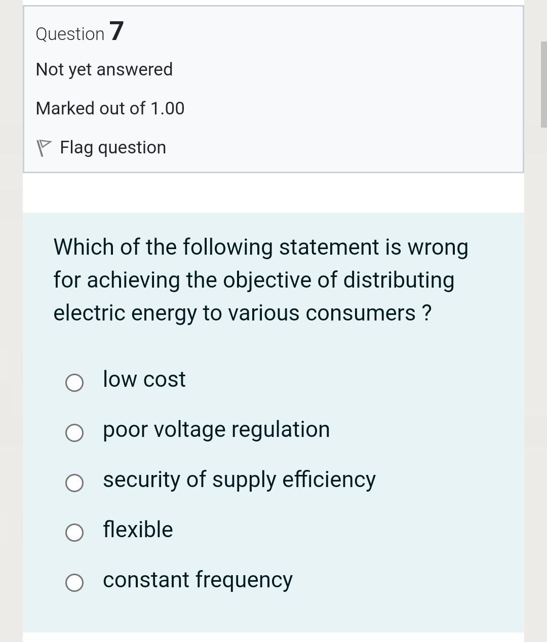Click the word 'wrong' in the question
The width and height of the screenshot is (547, 642).
pyautogui.click(x=438, y=248)
